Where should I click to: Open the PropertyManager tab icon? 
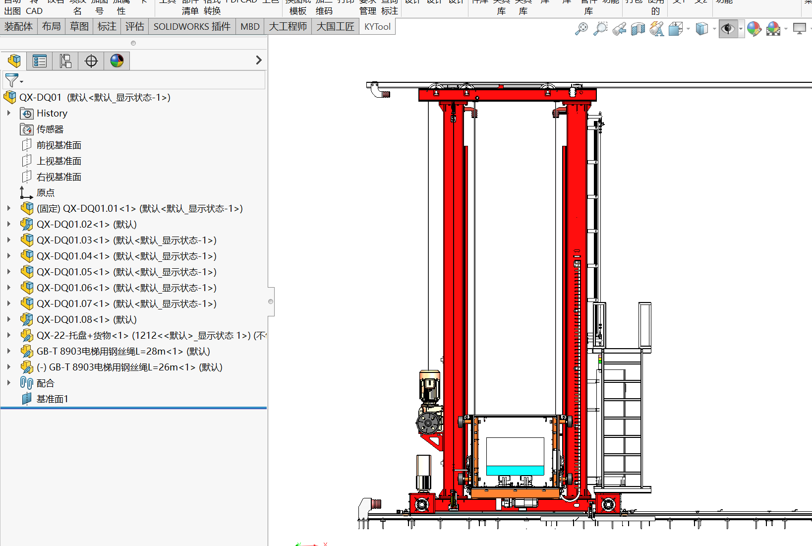tap(40, 61)
